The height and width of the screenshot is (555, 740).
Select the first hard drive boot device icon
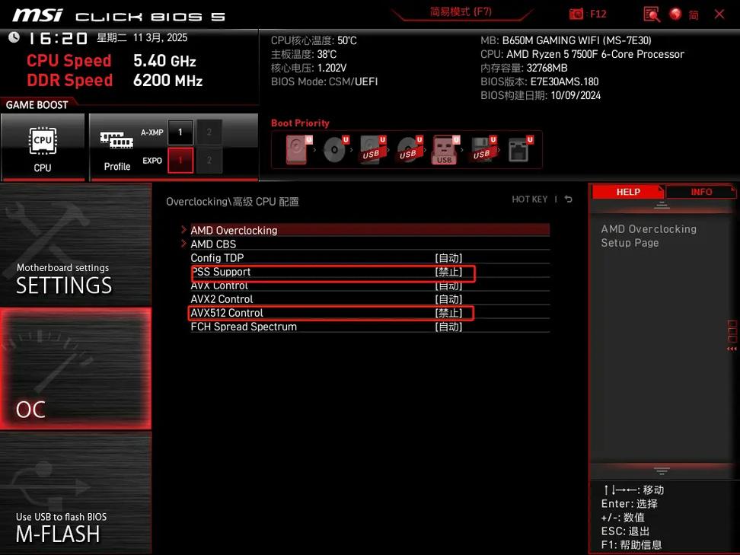(296, 150)
